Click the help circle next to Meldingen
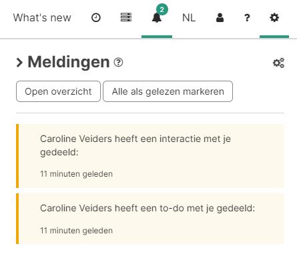 [118, 63]
